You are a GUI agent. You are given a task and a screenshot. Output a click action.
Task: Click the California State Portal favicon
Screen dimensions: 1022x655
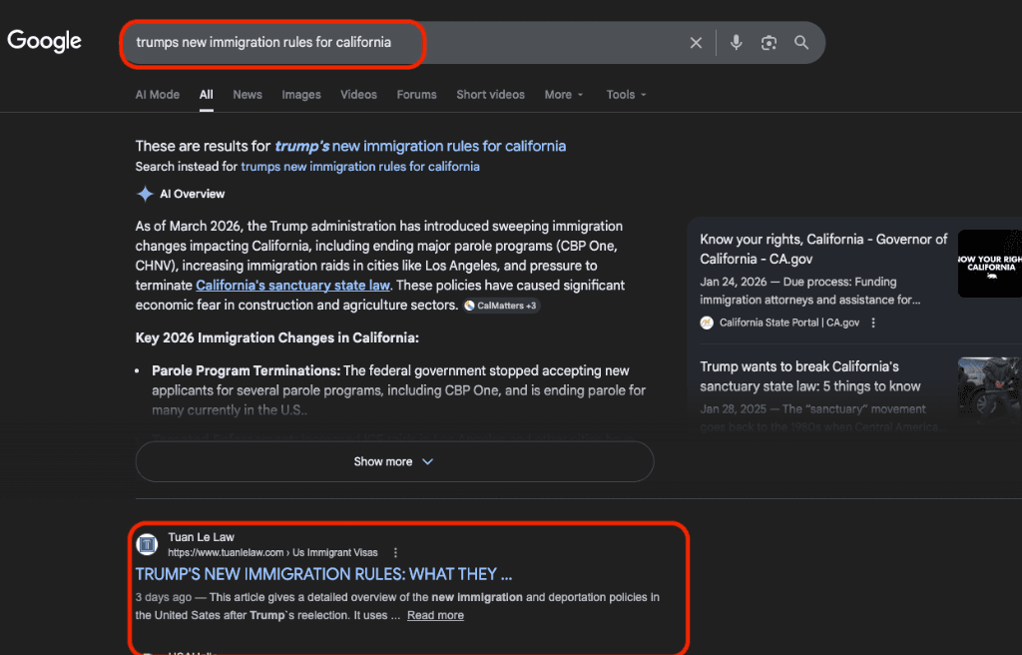point(707,323)
